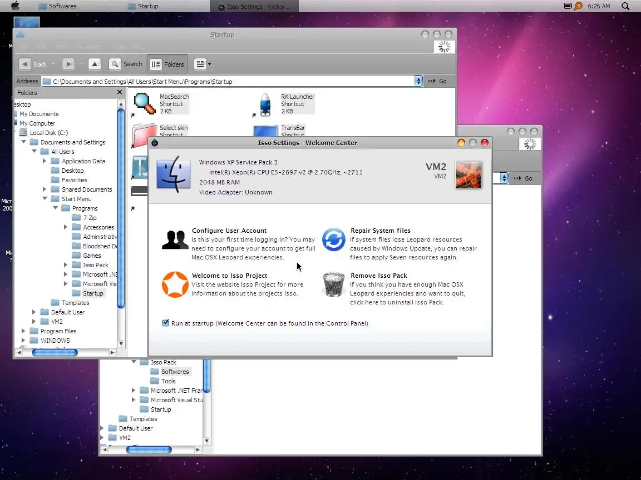
Task: Open Repair System files link
Action: pos(381,231)
